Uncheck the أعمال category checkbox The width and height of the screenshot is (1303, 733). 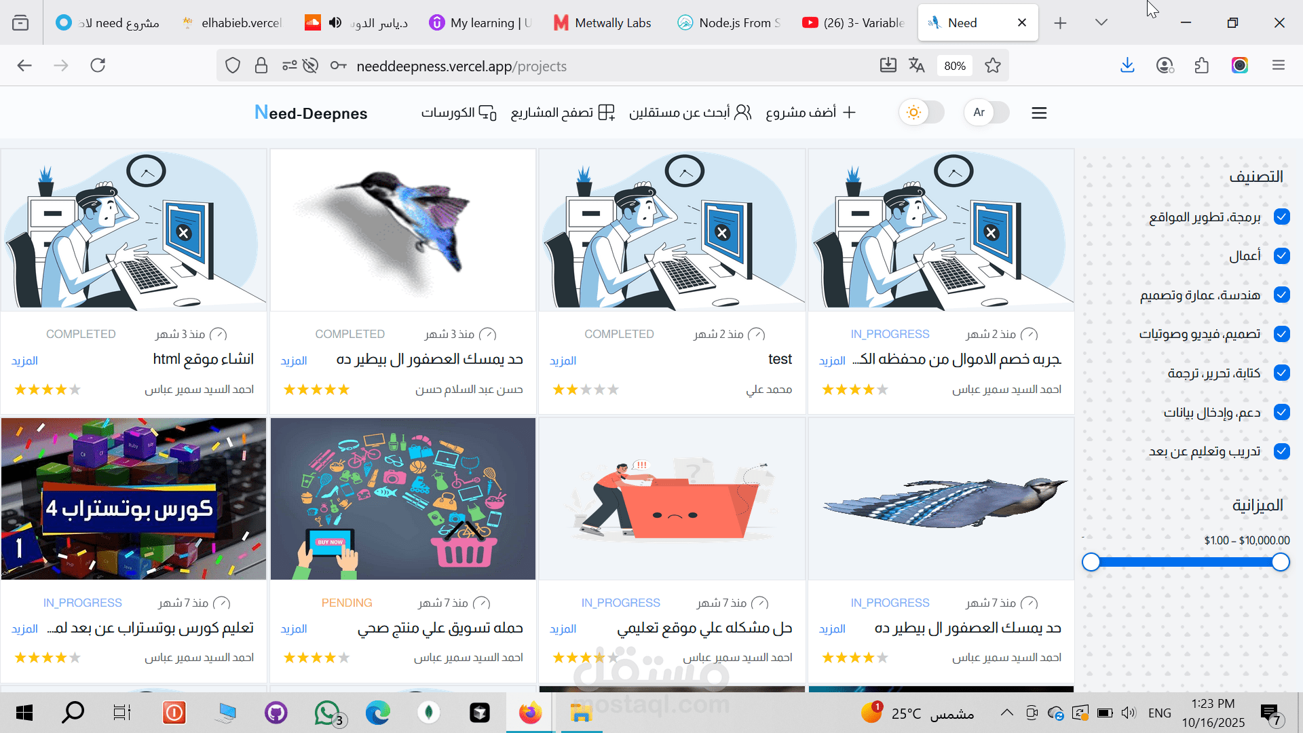(1282, 256)
